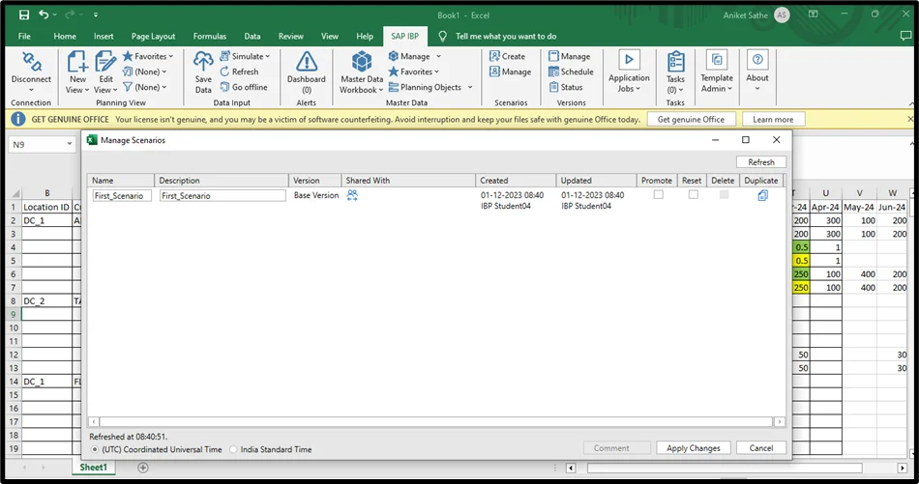Screen dimensions: 919x484
Task: Select India Standard Time radio button
Action: [233, 449]
